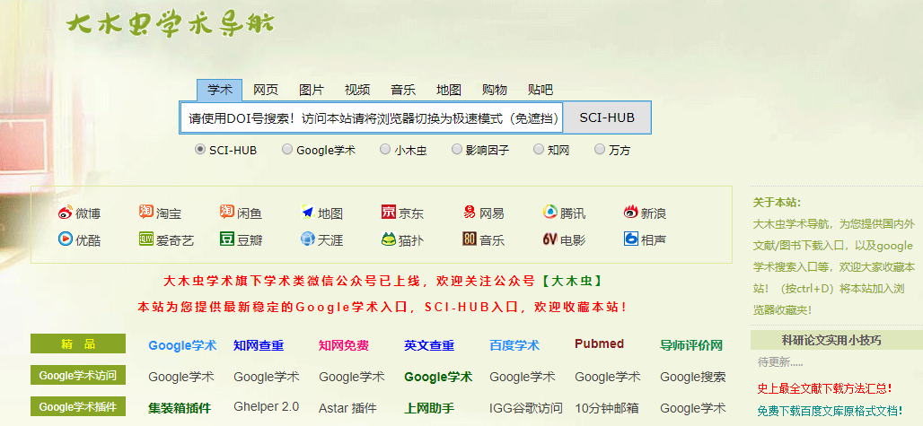Open the Ghelper 2.0 link
The width and height of the screenshot is (923, 426).
266,406
